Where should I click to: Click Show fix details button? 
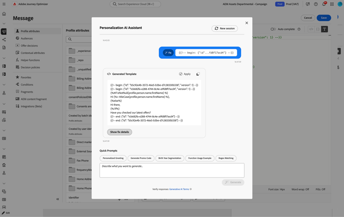(120, 132)
